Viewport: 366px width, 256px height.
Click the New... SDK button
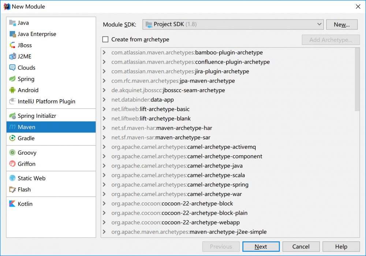(341, 25)
